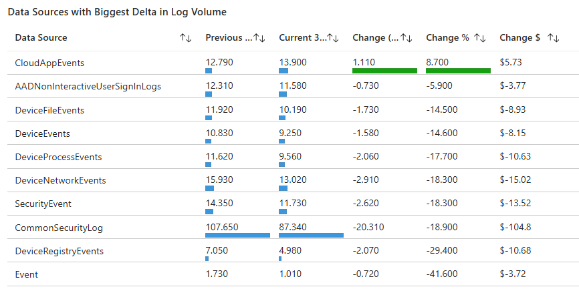Sort by the Data Source column arrows

tap(186, 38)
